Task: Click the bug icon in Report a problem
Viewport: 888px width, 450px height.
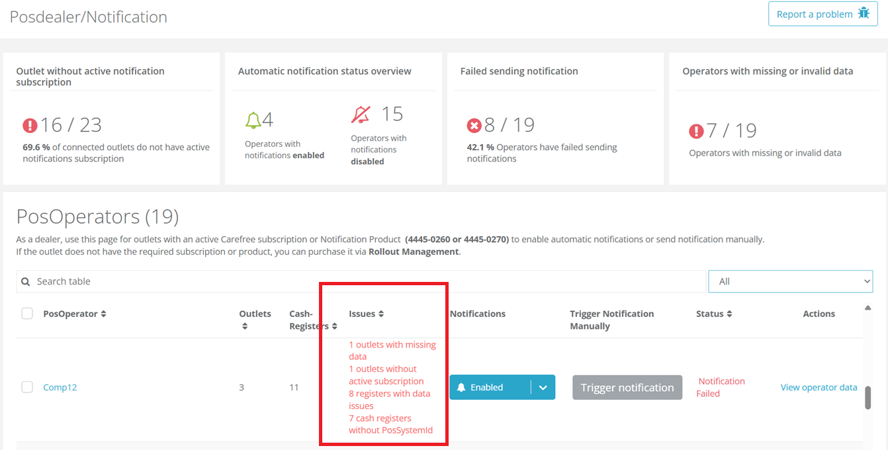Action: (863, 13)
